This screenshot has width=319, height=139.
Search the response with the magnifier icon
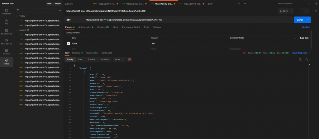[307, 59]
